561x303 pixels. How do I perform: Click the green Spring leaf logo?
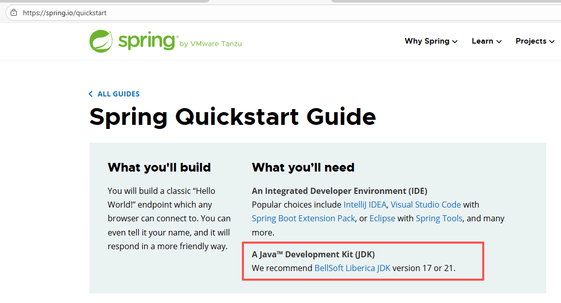click(101, 41)
